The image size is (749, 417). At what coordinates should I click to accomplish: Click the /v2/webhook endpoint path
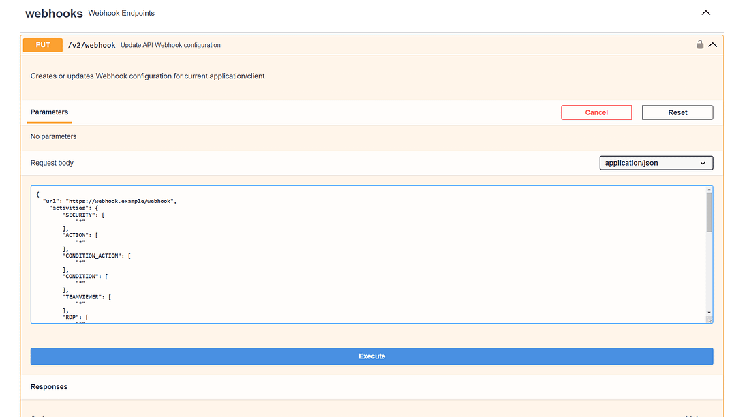coord(91,45)
